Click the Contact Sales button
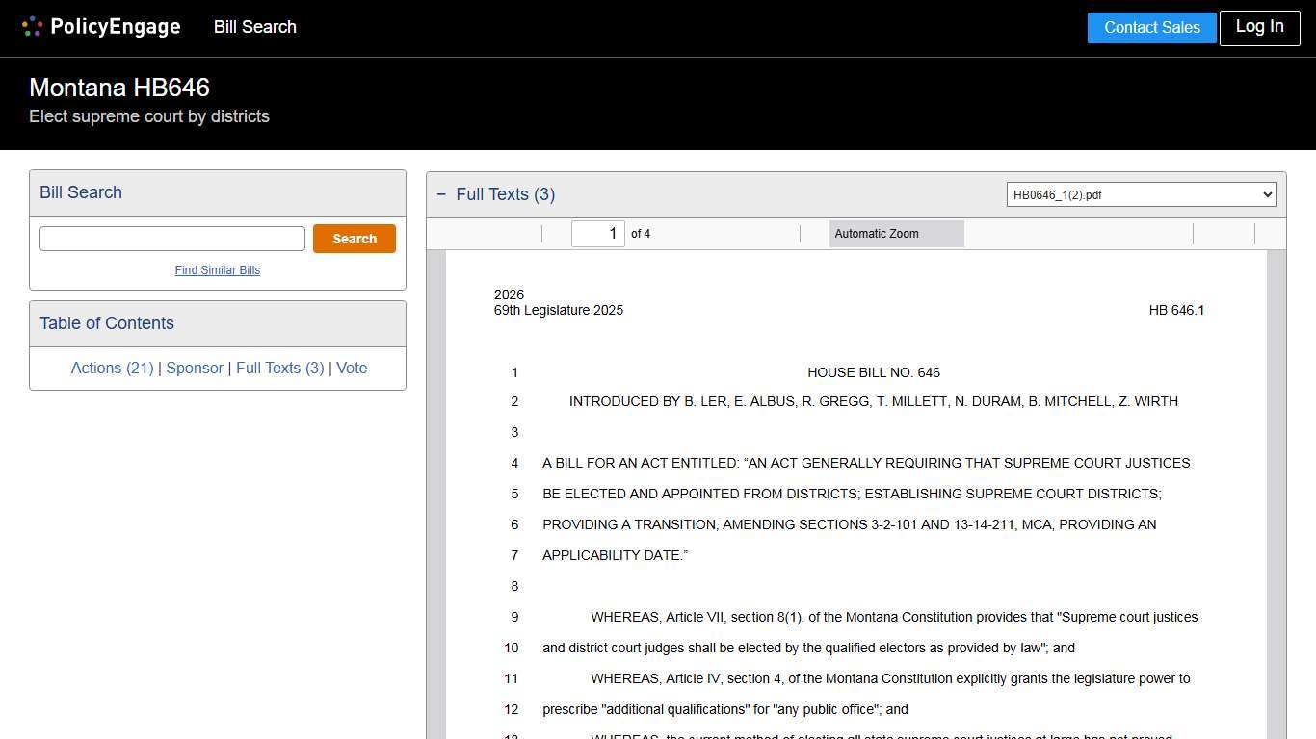The width and height of the screenshot is (1316, 739). point(1151,28)
